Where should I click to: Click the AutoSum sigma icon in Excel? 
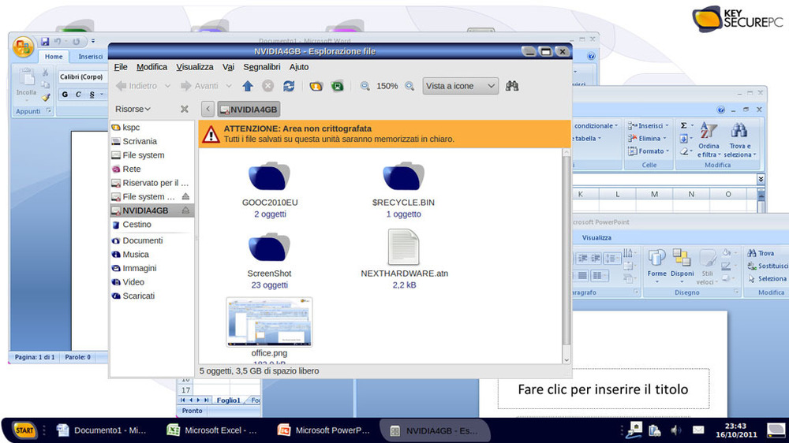683,125
